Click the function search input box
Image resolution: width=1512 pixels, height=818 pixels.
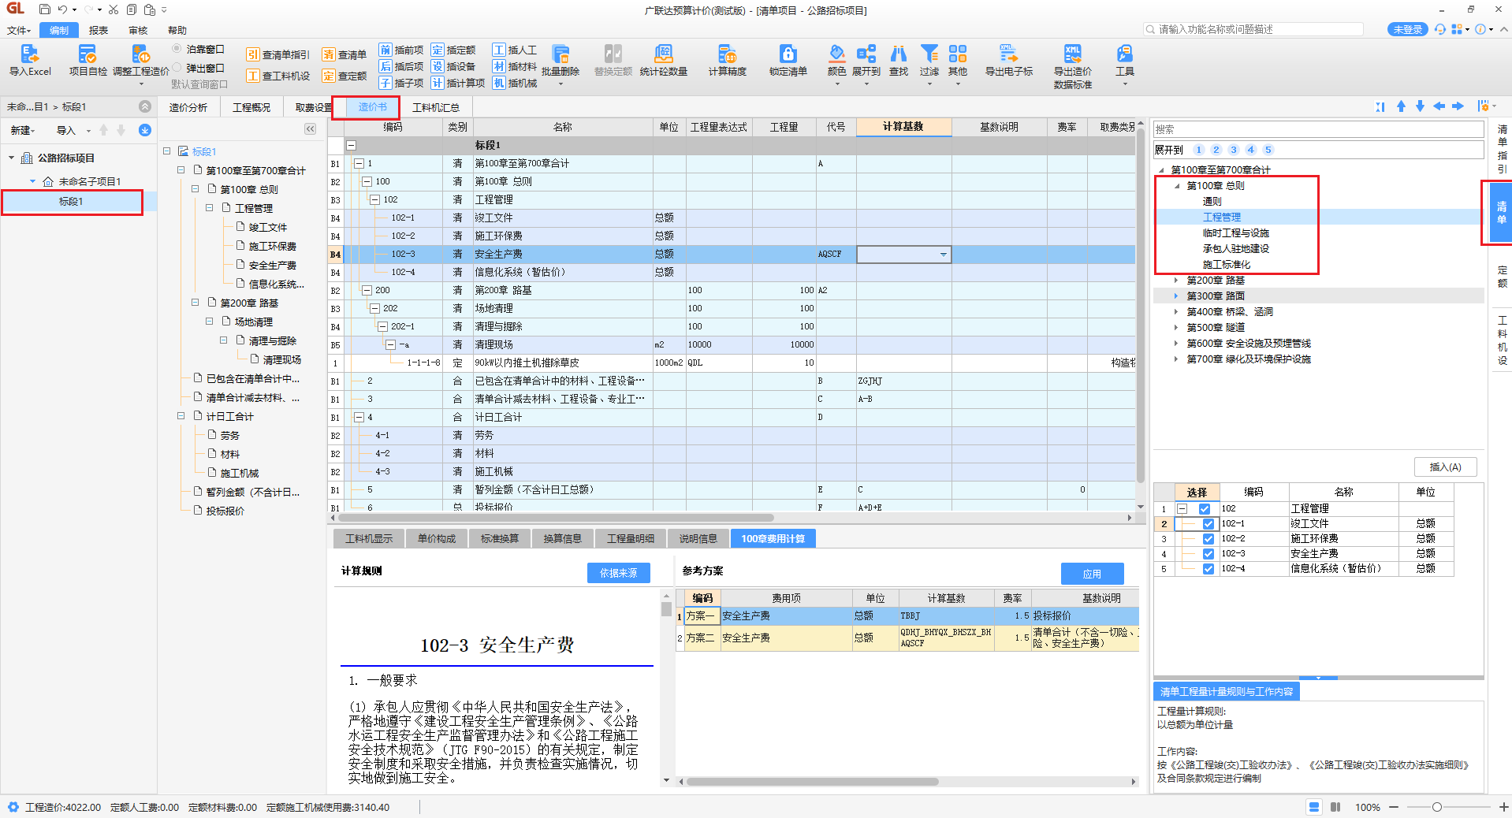click(x=1253, y=30)
